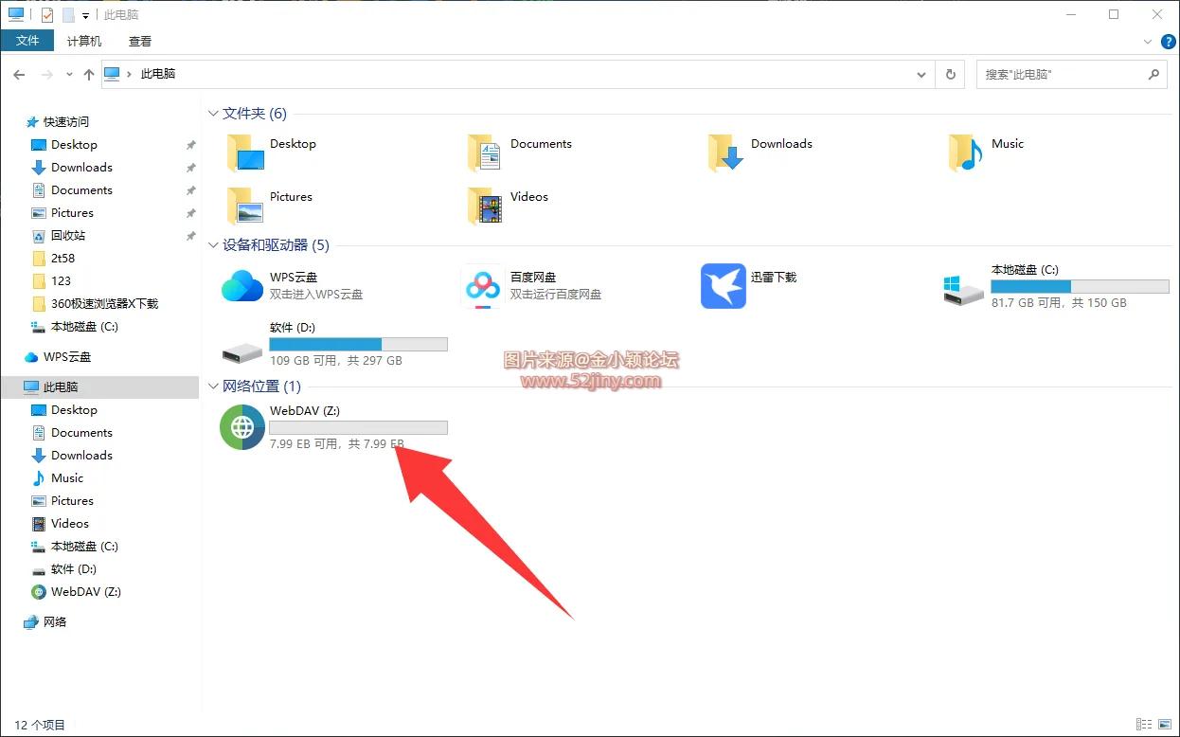The width and height of the screenshot is (1180, 737).
Task: Open the WPS云盘 cloud drive icon
Action: 242,286
